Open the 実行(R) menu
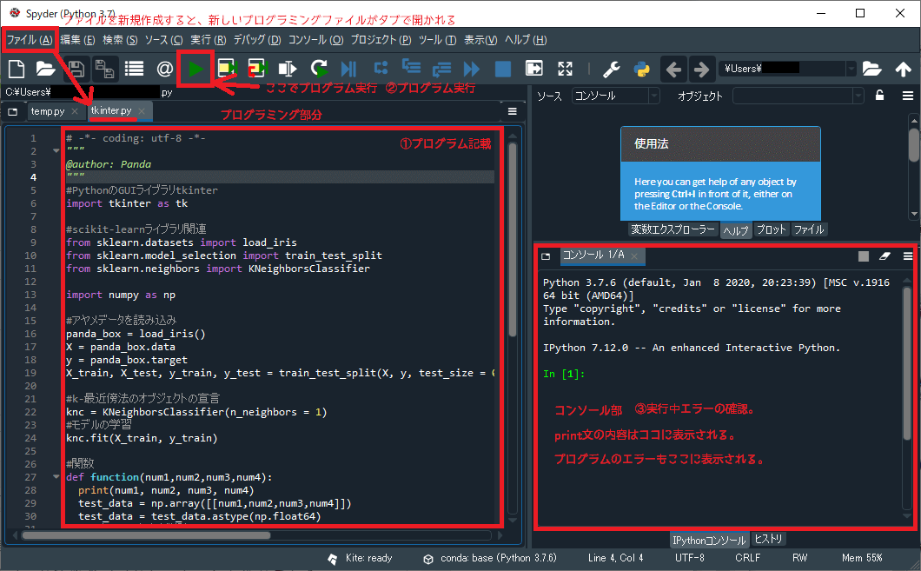Image resolution: width=921 pixels, height=571 pixels. [x=208, y=40]
